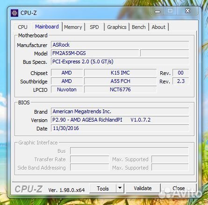
Task: Close the window with the X button
Action: click(x=187, y=11)
